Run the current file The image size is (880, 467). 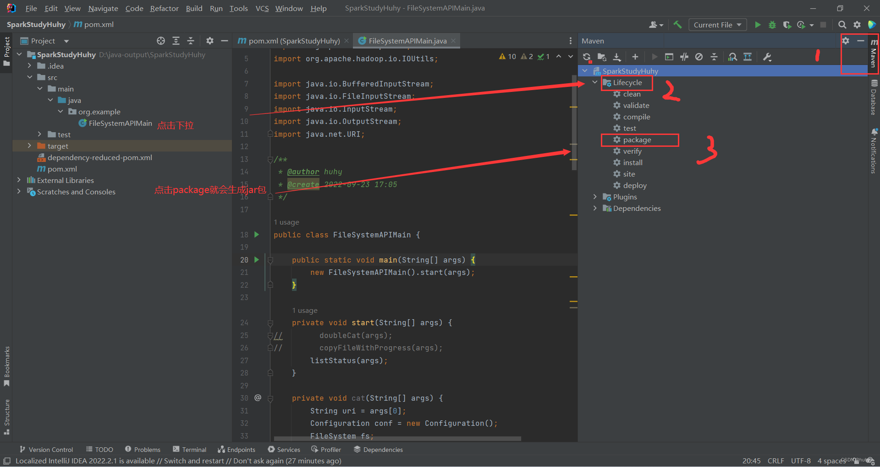point(758,25)
